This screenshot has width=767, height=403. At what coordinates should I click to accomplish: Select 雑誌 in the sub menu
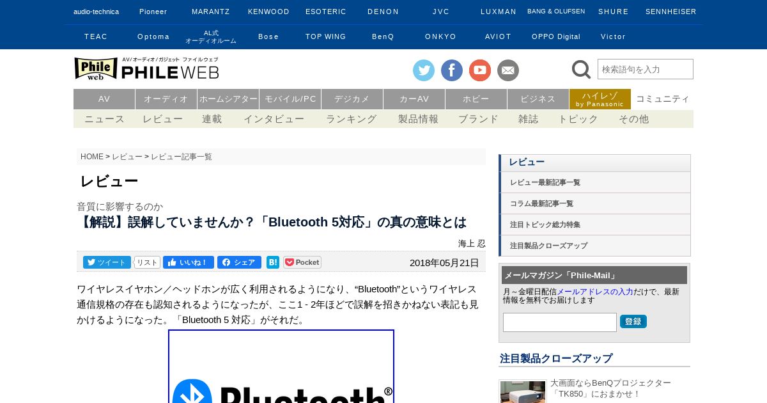point(529,119)
